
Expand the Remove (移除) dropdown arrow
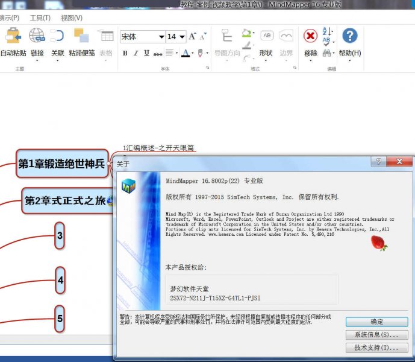311,61
